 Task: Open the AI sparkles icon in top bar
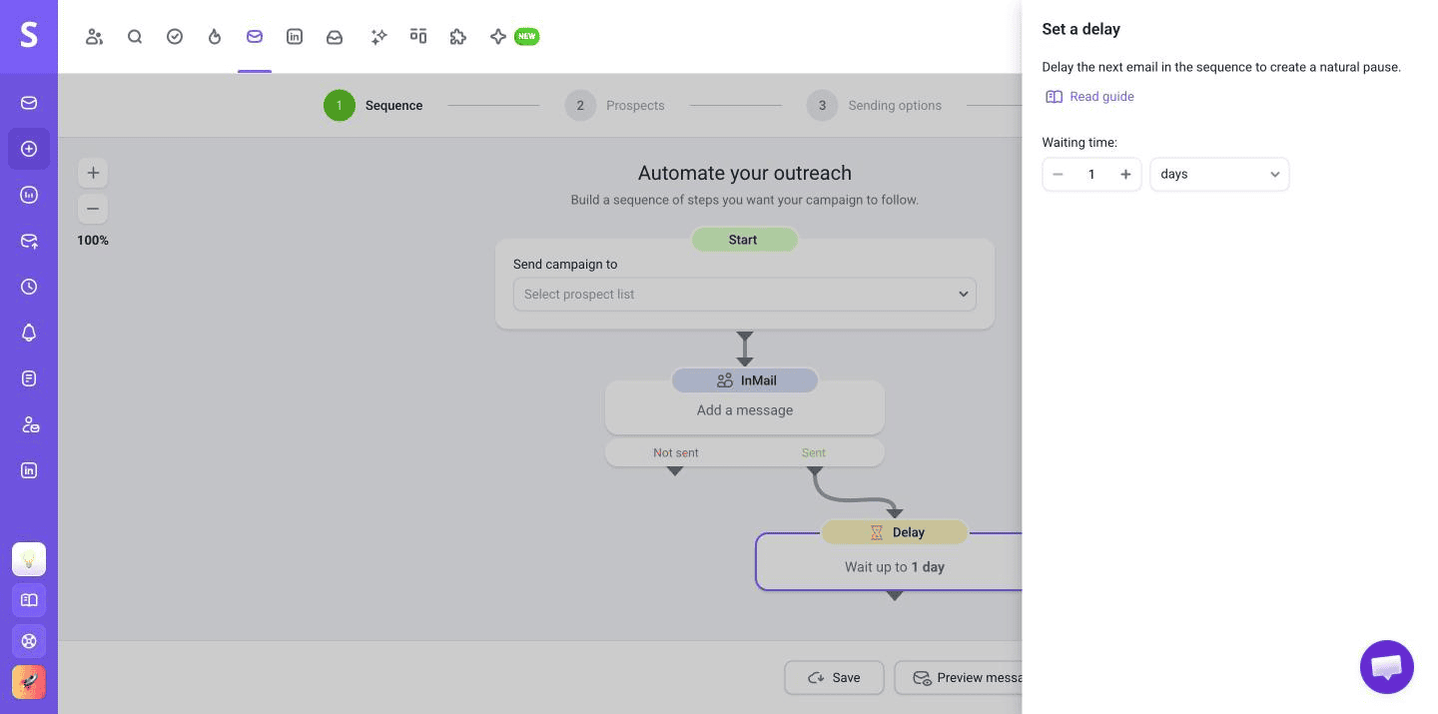(x=378, y=37)
